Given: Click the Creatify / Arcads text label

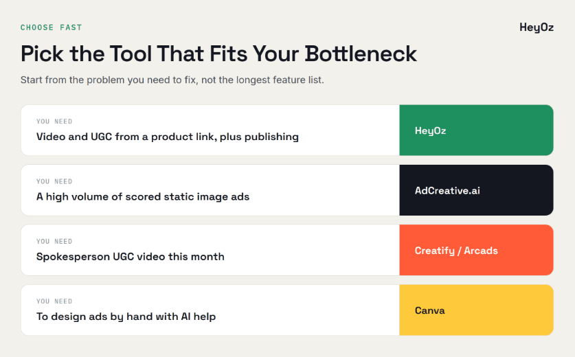Looking at the screenshot, I should [x=456, y=251].
